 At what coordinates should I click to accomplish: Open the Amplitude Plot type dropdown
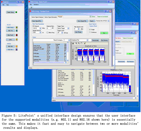[87, 40]
